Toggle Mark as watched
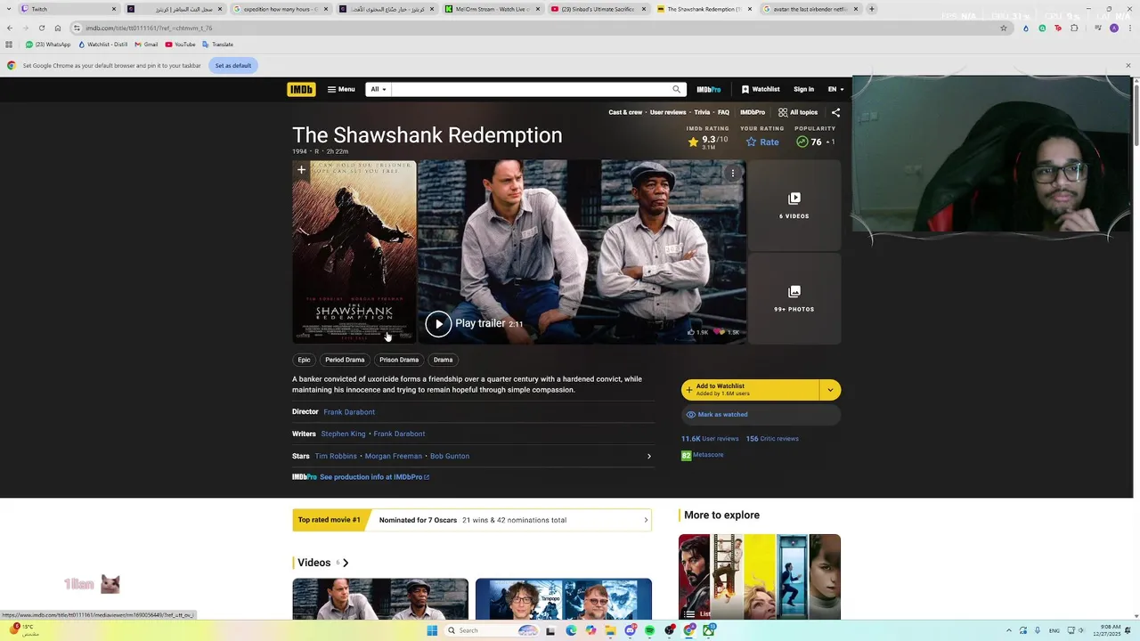 pos(761,415)
